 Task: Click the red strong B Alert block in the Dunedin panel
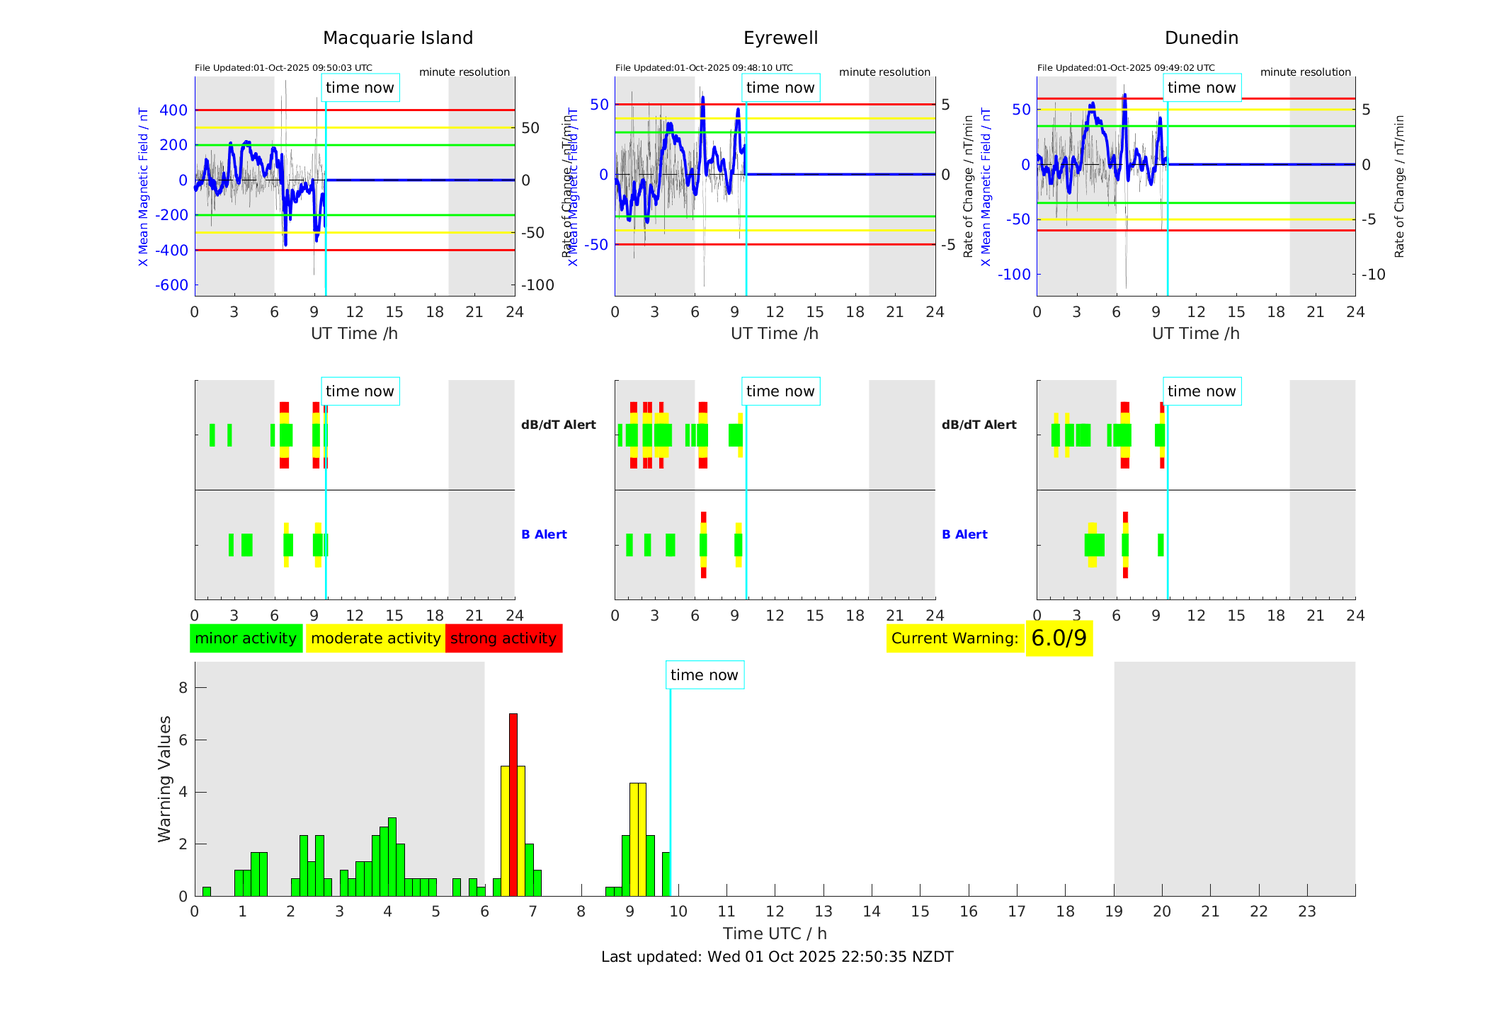coord(1125,517)
